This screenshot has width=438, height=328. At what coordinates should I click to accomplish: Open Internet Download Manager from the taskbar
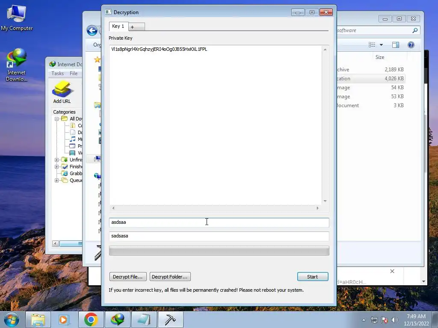[117, 319]
